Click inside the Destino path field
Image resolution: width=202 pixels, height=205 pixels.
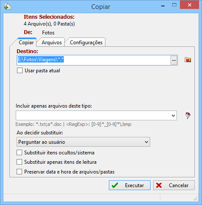(94, 60)
